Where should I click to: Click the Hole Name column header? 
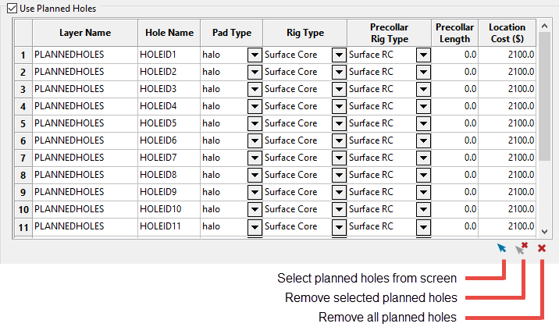tap(169, 33)
